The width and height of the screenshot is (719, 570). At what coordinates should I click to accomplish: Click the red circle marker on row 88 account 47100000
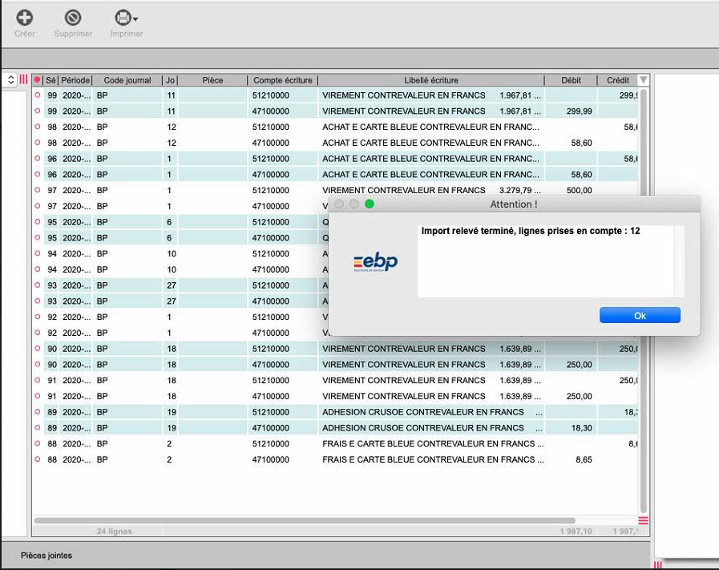(x=38, y=459)
